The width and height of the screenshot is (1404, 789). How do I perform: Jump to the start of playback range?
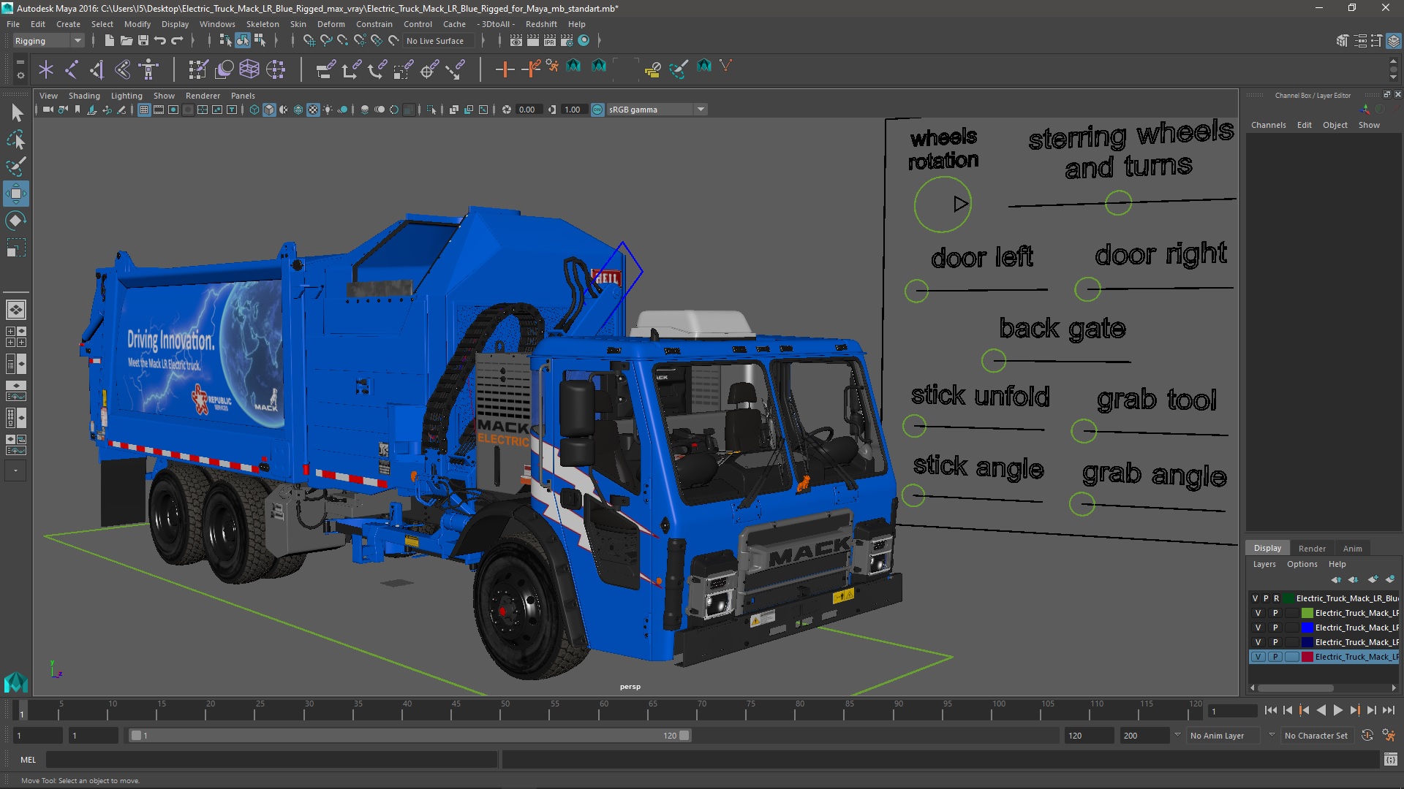coord(1270,710)
